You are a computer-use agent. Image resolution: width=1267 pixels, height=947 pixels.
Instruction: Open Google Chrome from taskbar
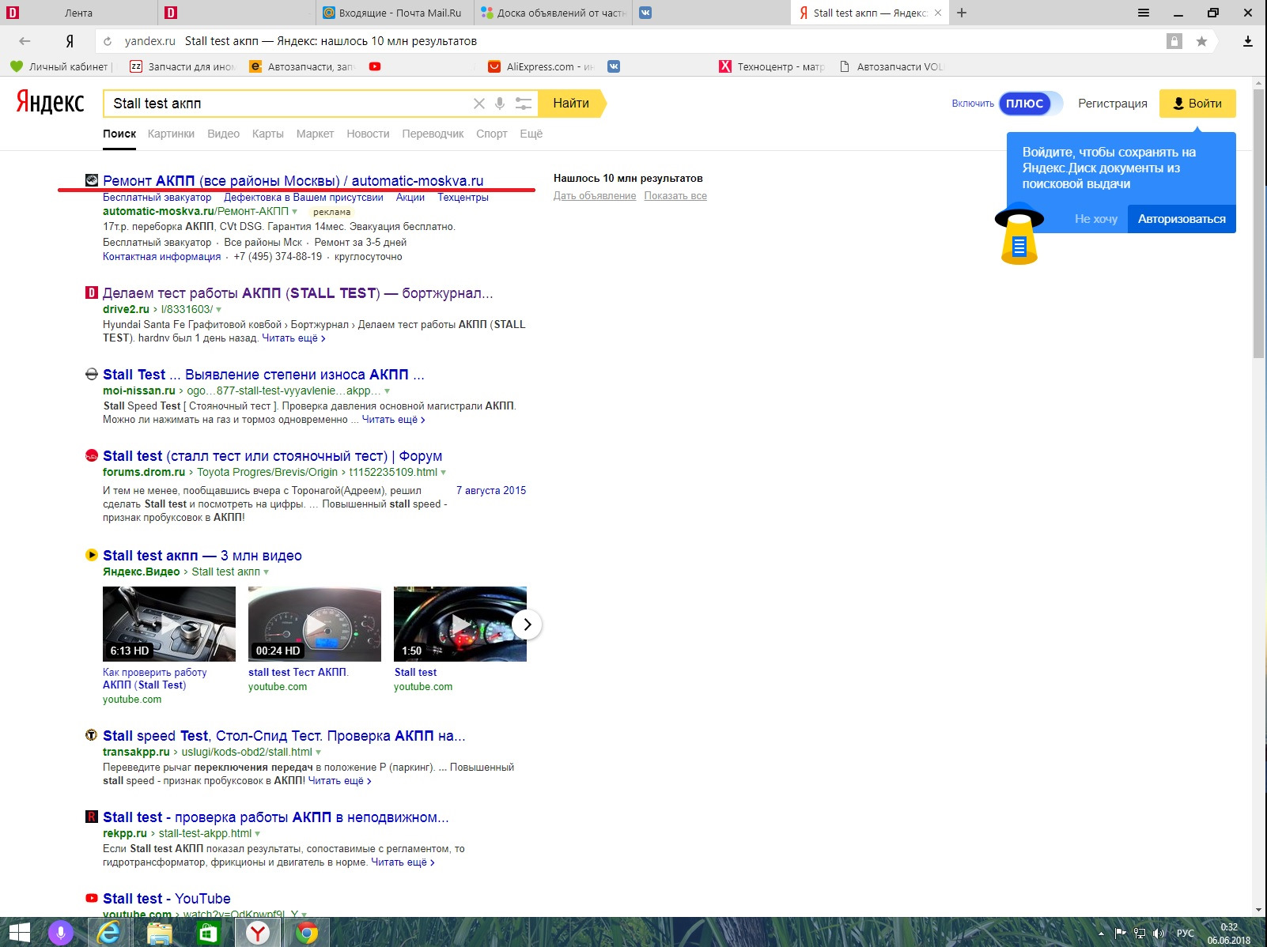click(307, 933)
